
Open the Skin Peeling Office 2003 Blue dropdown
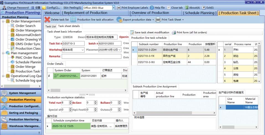coord(114,8)
